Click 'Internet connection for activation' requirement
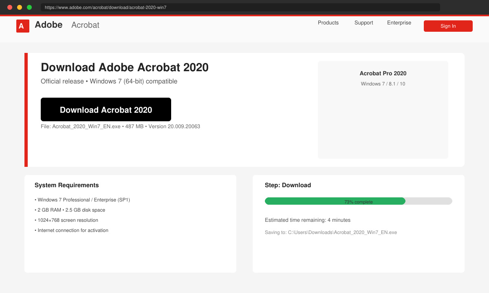The width and height of the screenshot is (489, 293). click(71, 230)
